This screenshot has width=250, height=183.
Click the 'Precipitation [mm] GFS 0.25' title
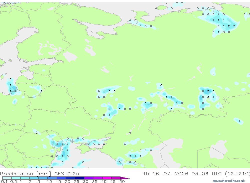pos(39,174)
